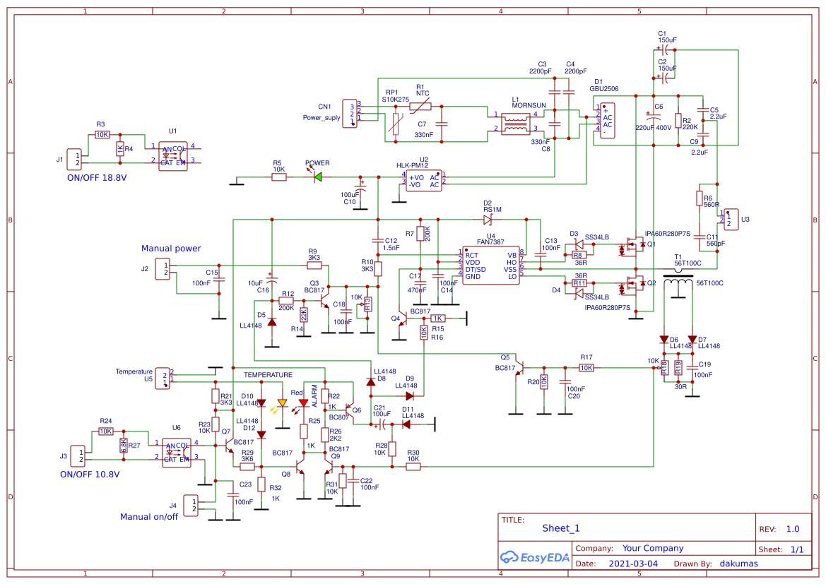The width and height of the screenshot is (826, 584).
Task: Click the EasyEDA logo
Action: 535,557
